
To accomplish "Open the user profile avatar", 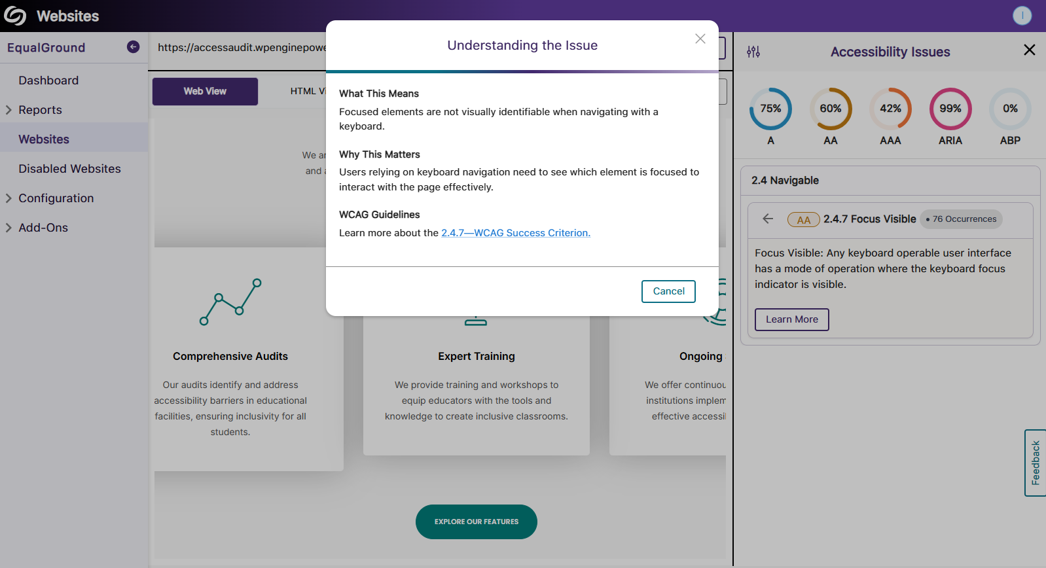I will tap(1021, 16).
